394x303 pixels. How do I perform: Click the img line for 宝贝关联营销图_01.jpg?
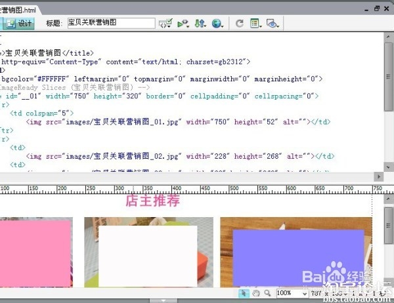pos(178,122)
